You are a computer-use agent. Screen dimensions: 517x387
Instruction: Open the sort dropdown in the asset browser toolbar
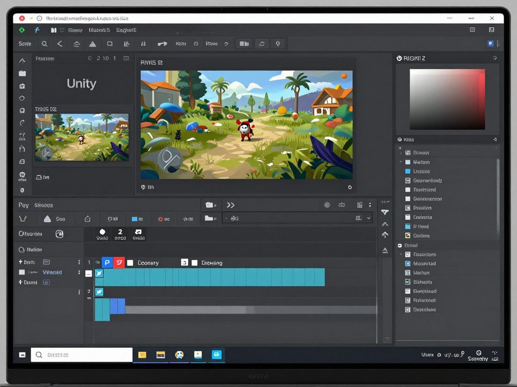(x=369, y=218)
